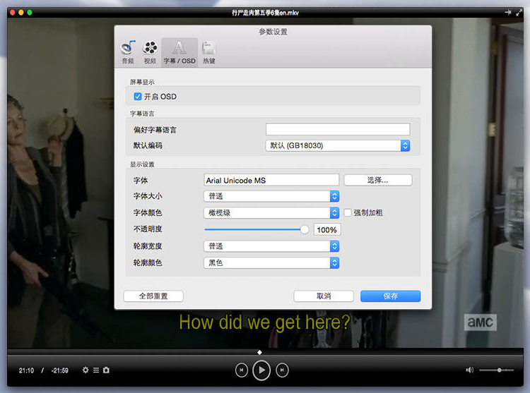
Task: Click the pin-on-top icon in title bar
Action: pos(508,13)
